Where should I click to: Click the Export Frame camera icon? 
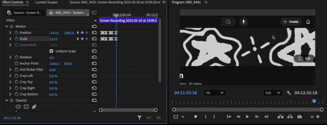coord(300,117)
